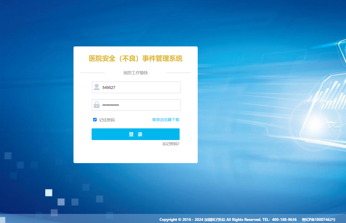Image resolution: width=346 pixels, height=223 pixels.
Task: Click the divider line right of 祝您工作愉快
Action: 179,73
